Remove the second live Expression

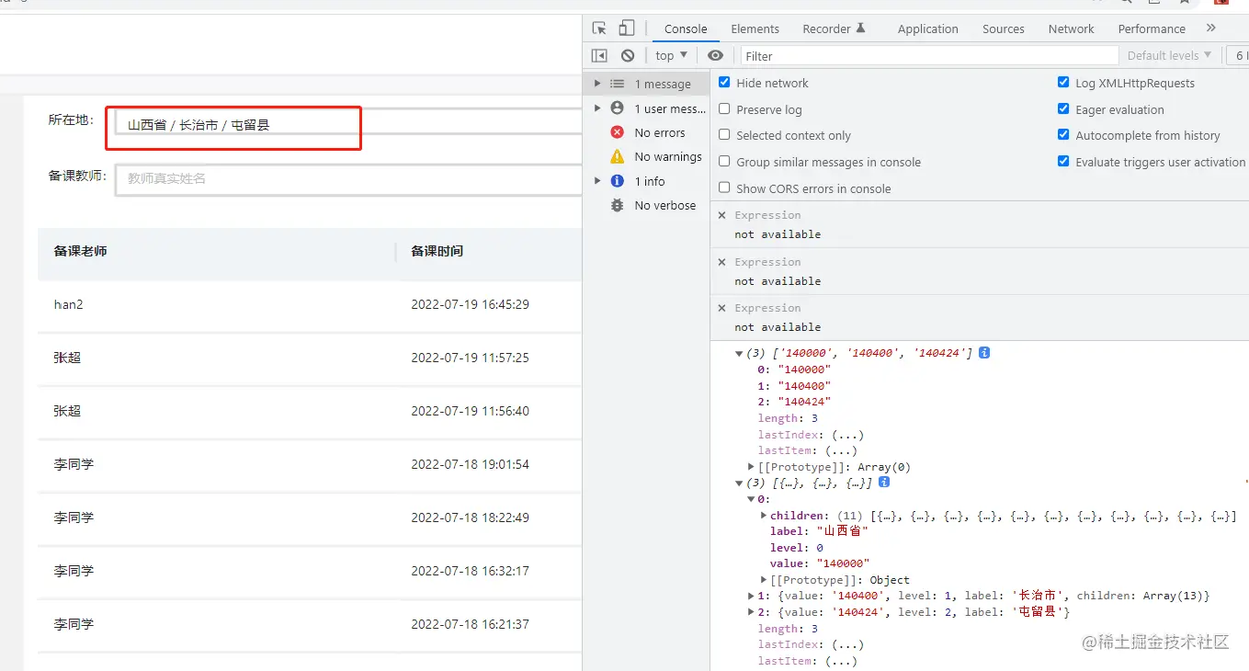pyautogui.click(x=722, y=262)
